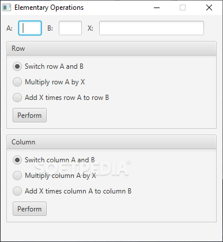Click the Elementary Operations title text
The height and width of the screenshot is (242, 223).
pyautogui.click(x=49, y=8)
